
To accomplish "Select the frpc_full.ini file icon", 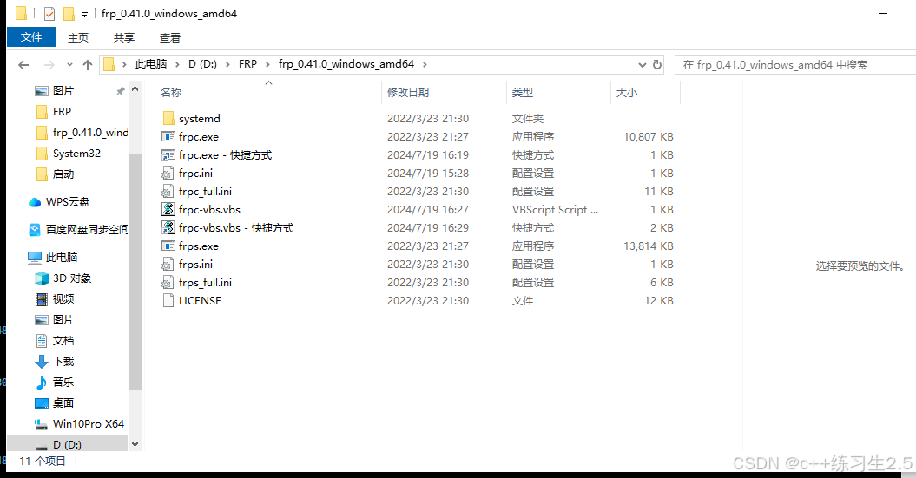I will pos(168,192).
